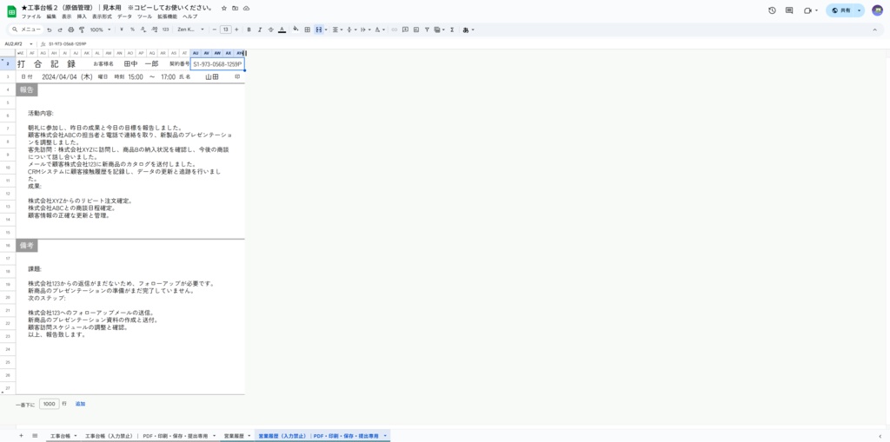Open text rotation dropdown

point(379,30)
